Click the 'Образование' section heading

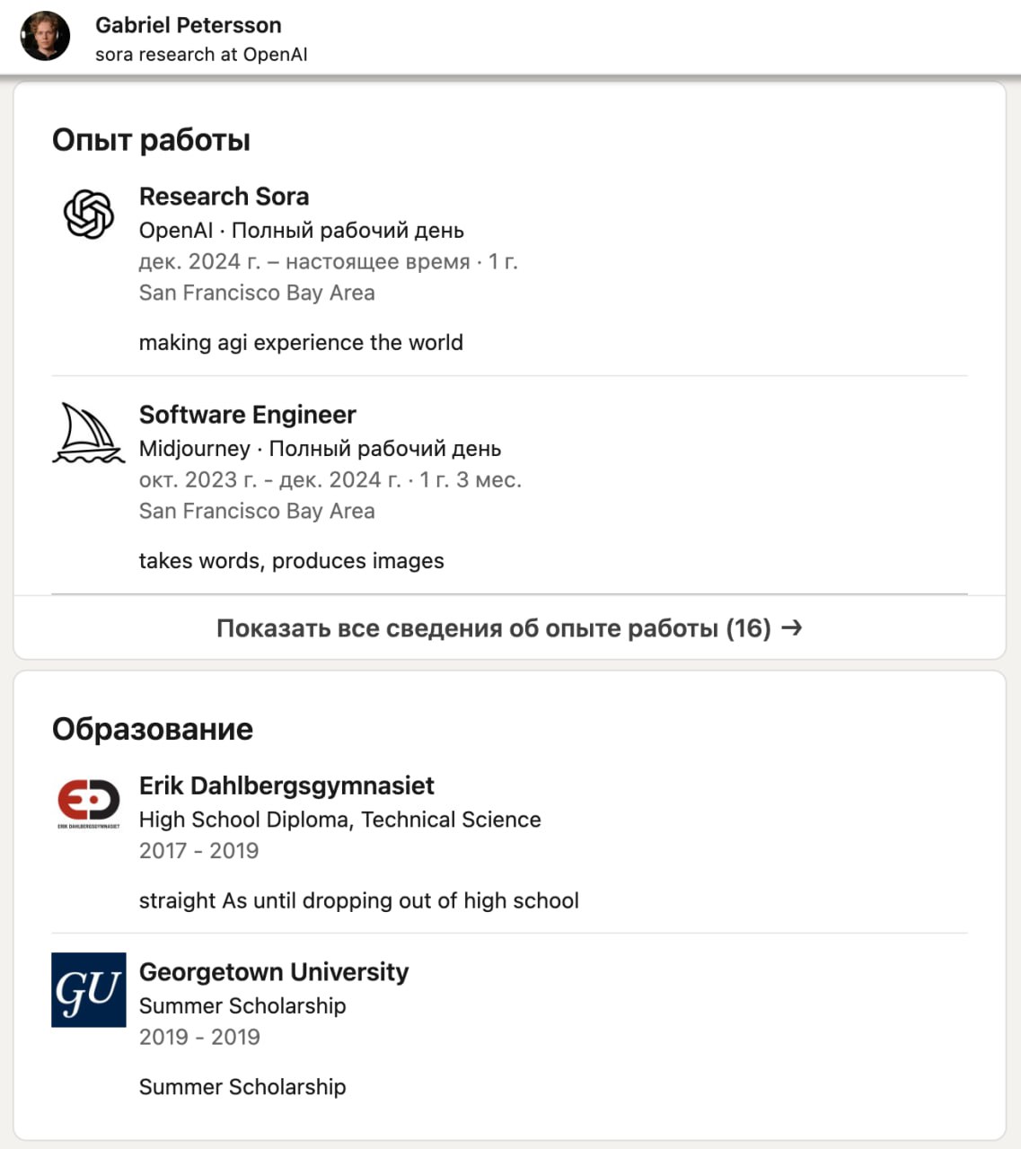click(153, 729)
